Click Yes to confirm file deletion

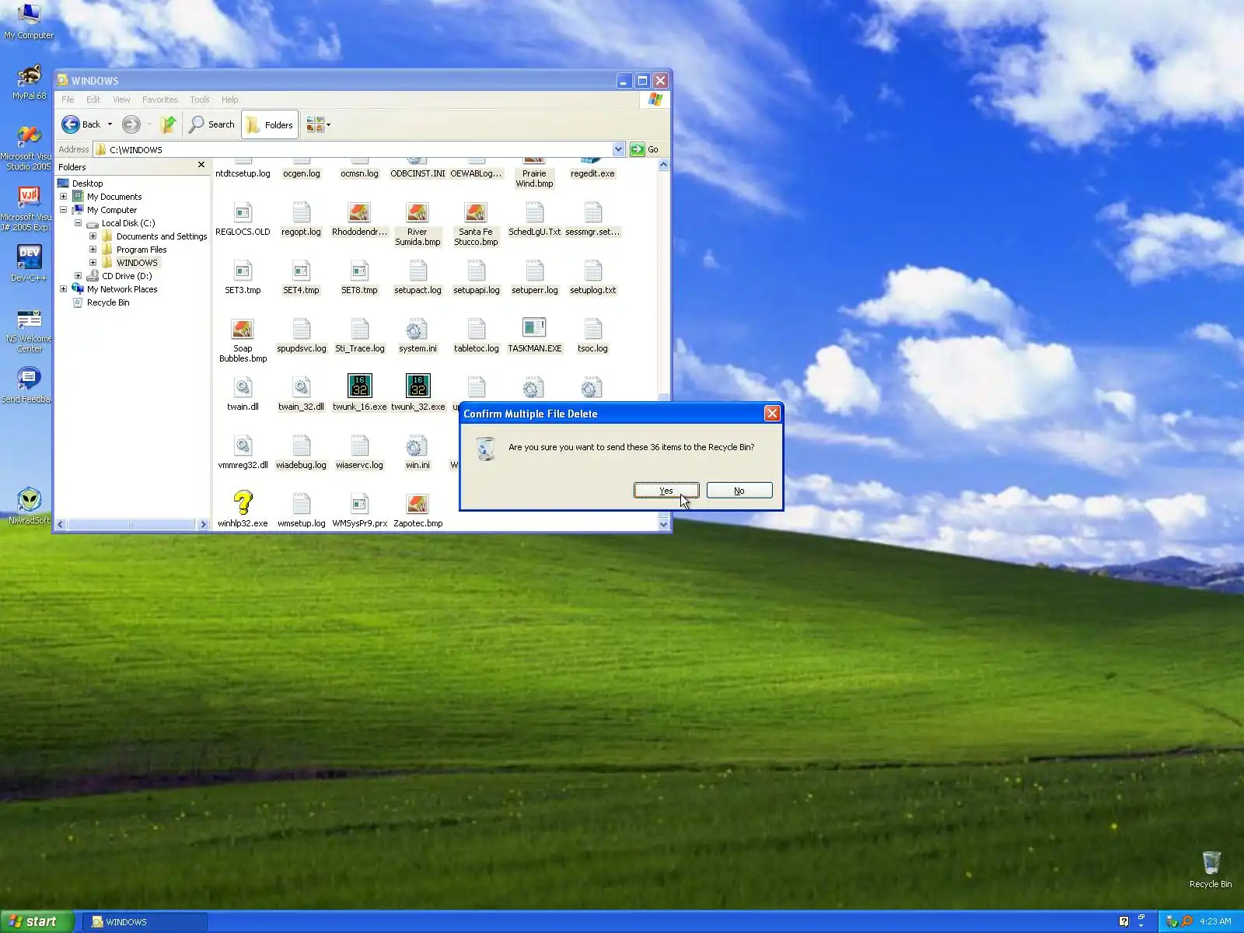pos(666,491)
